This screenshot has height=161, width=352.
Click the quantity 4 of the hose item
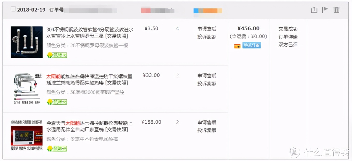177,29
